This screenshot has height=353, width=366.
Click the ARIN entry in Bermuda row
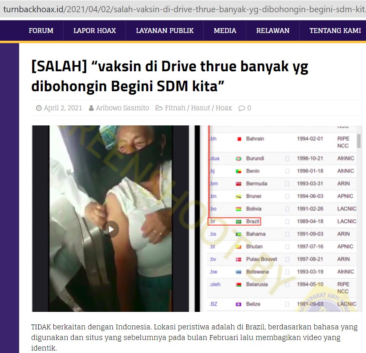click(343, 184)
